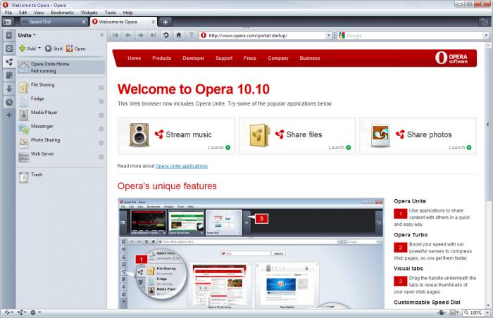Select Messenger in the Unite services list
This screenshot has width=493, height=318.
coord(61,129)
